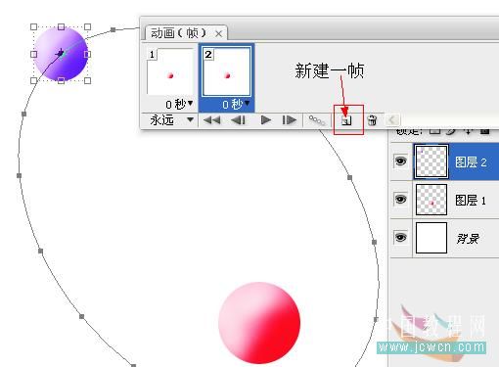
Task: Hide layer 图层 2 with eye icon
Action: [x=400, y=161]
